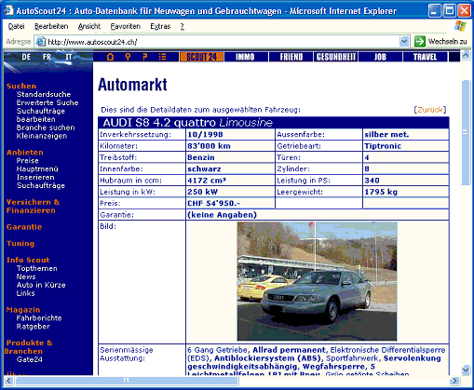
Task: Click the Windows flag logo in the menu bar
Action: point(460,26)
